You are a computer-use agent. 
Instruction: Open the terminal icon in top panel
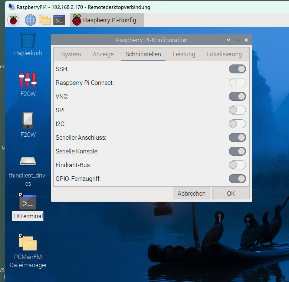pyautogui.click(x=59, y=20)
